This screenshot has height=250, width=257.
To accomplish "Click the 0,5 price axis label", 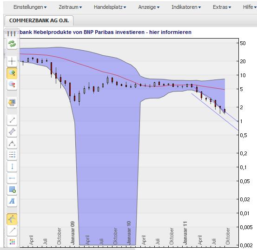I will [244, 135].
